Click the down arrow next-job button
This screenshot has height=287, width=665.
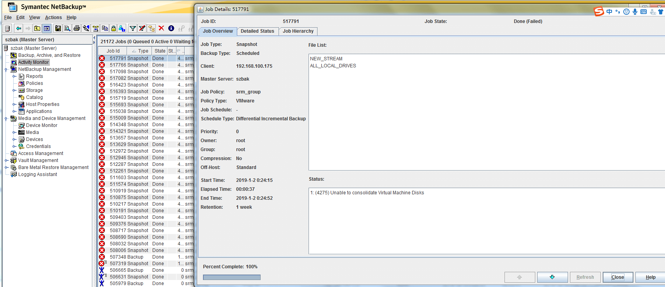[552, 277]
